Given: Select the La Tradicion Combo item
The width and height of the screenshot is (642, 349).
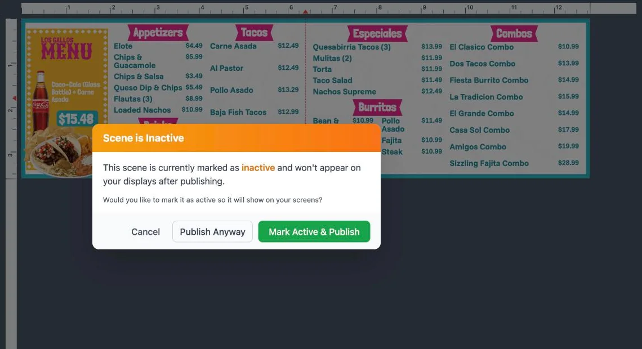Looking at the screenshot, I should (x=486, y=97).
